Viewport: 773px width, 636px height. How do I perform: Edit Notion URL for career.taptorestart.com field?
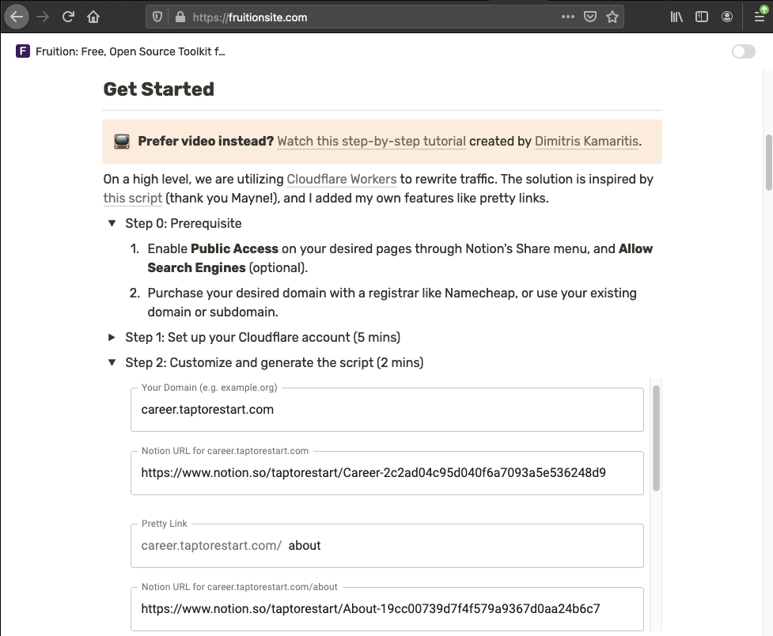(387, 473)
